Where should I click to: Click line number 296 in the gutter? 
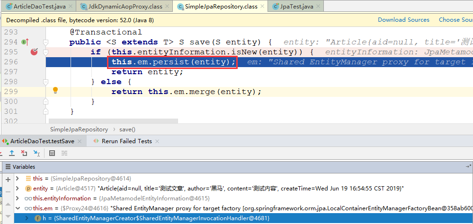pyautogui.click(x=11, y=62)
